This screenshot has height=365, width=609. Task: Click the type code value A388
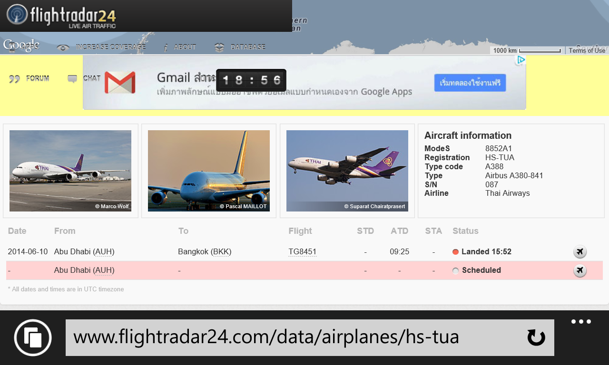click(x=494, y=167)
